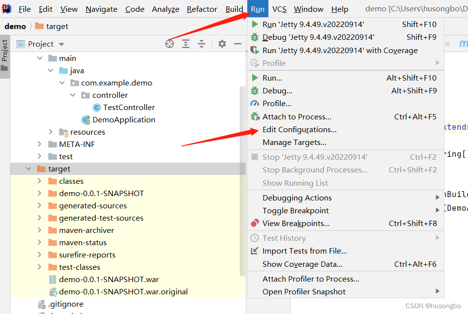The width and height of the screenshot is (468, 314).
Task: Open the Help menu
Action: (x=340, y=8)
